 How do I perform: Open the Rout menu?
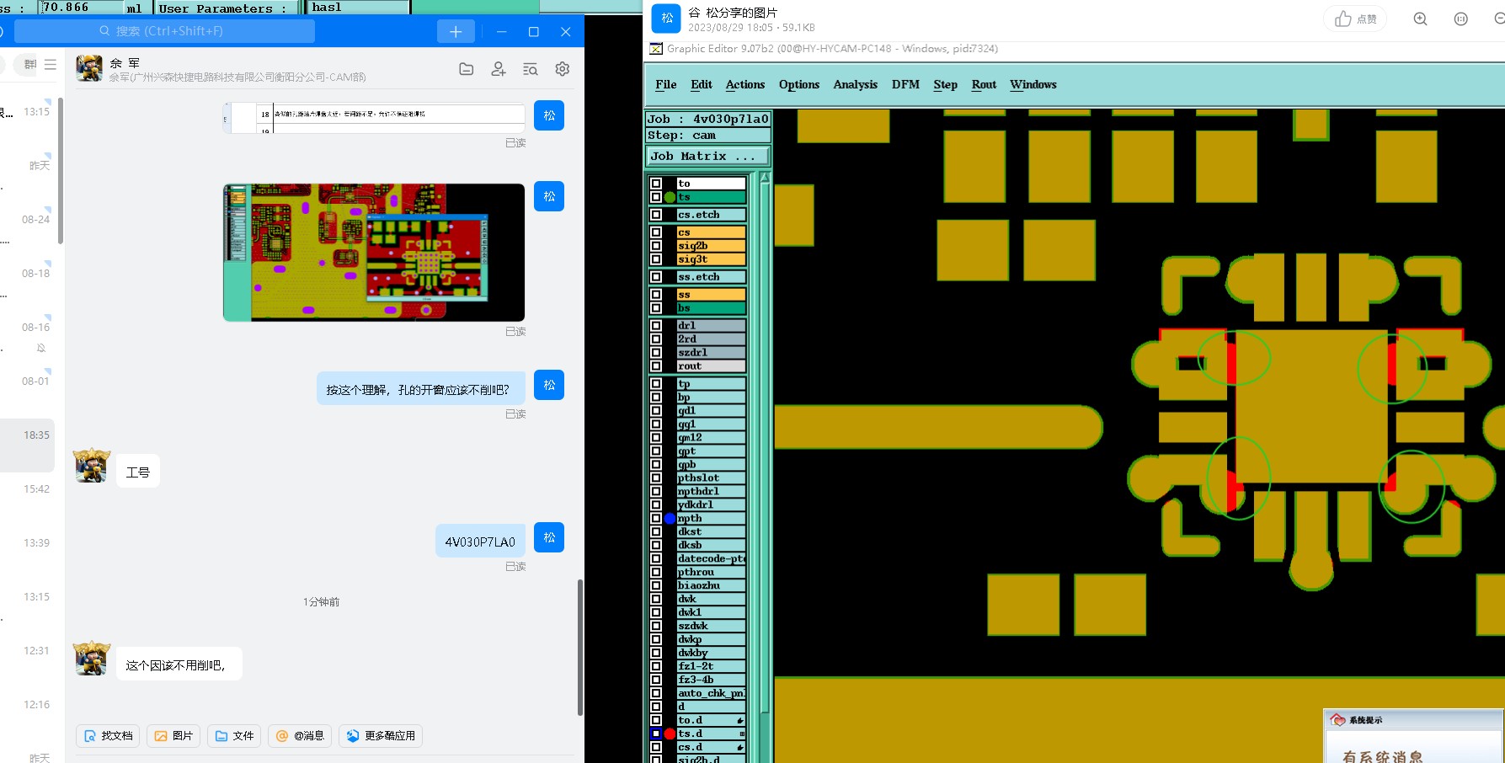tap(984, 84)
